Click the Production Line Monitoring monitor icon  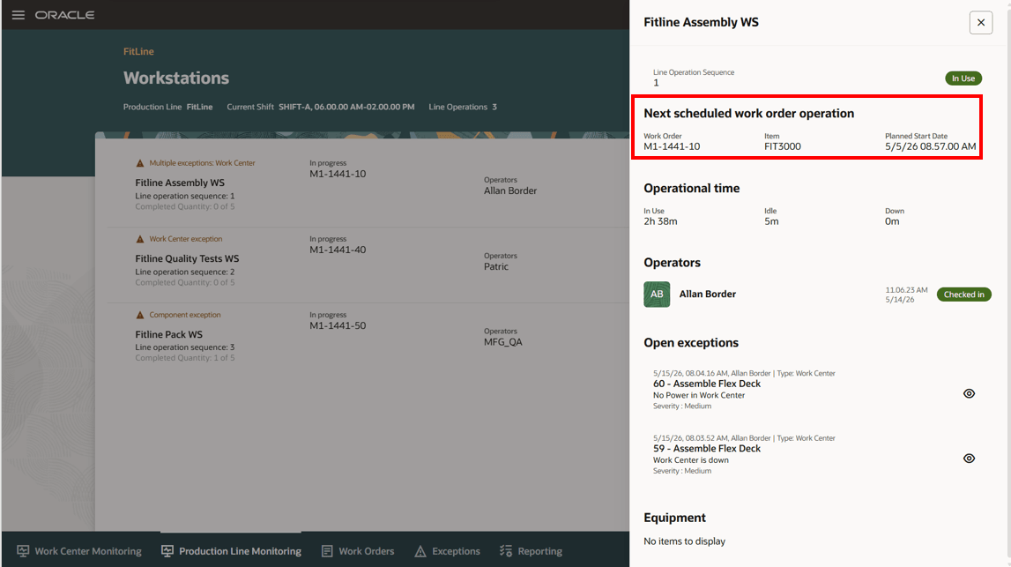click(167, 551)
